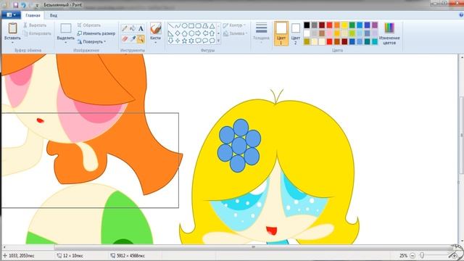The width and height of the screenshot is (464, 261).
Task: Open the Заливка fill dropdown
Action: (234, 33)
